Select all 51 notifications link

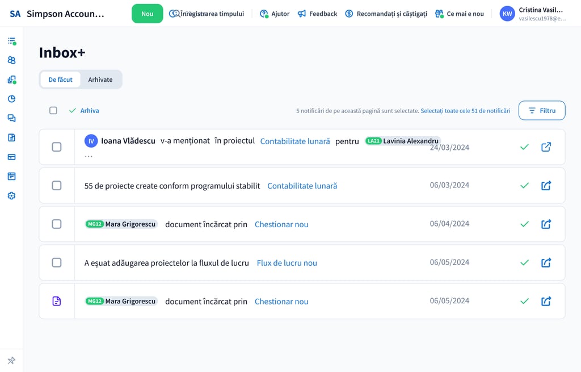(x=465, y=111)
